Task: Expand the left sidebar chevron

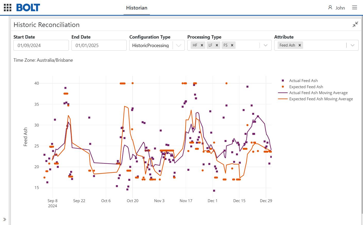Action: [x=5, y=219]
